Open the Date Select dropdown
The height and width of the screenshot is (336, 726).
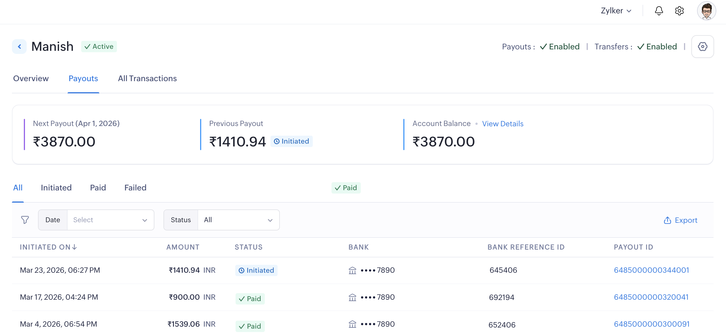pyautogui.click(x=110, y=220)
